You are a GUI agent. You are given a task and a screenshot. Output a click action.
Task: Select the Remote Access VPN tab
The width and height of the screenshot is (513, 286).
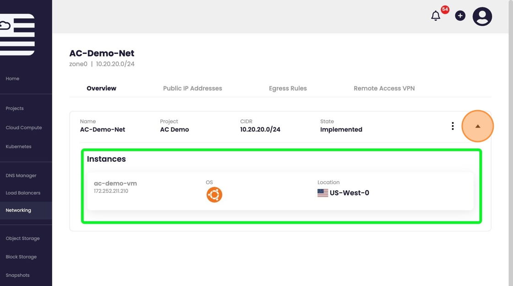pos(384,88)
